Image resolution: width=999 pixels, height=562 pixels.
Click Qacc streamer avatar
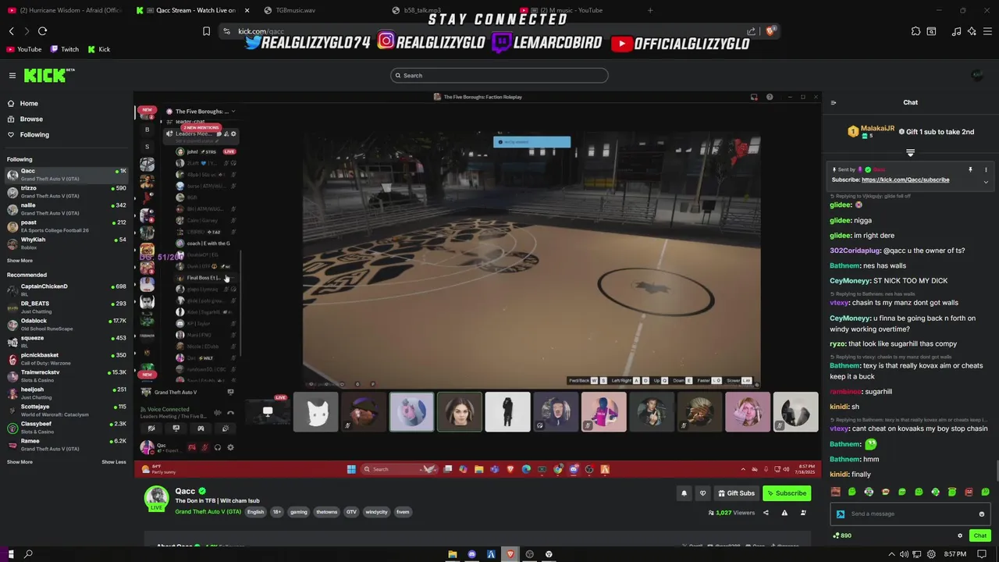157,498
